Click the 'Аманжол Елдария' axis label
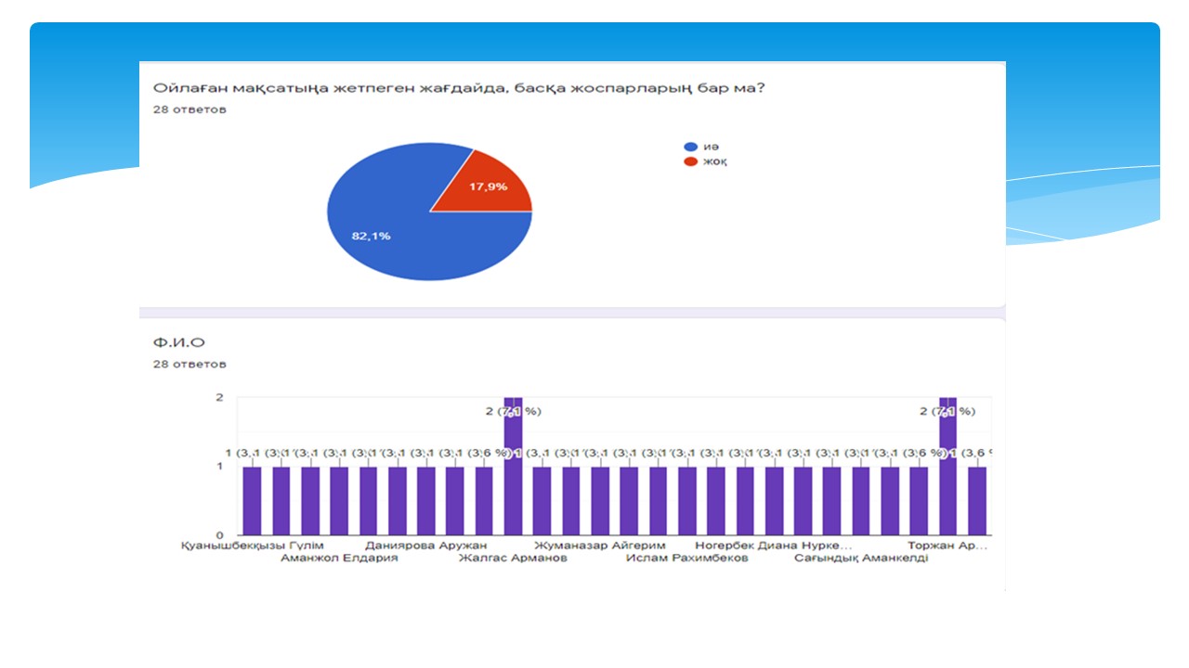This screenshot has height=668, width=1189. pos(339,559)
